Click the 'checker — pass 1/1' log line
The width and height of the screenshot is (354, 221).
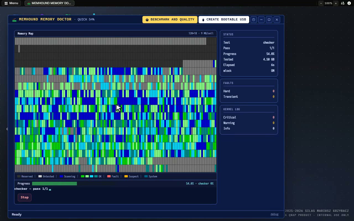[31, 189]
